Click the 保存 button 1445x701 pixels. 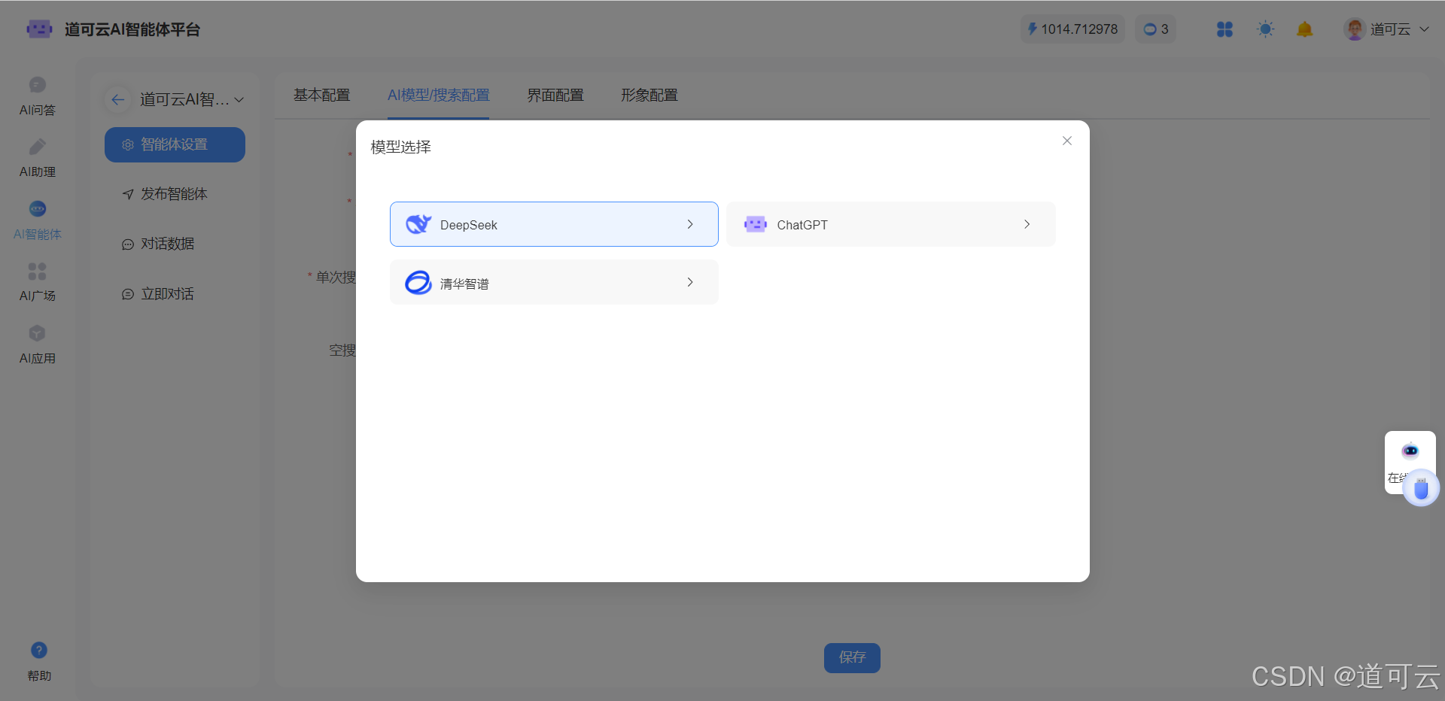click(x=852, y=657)
